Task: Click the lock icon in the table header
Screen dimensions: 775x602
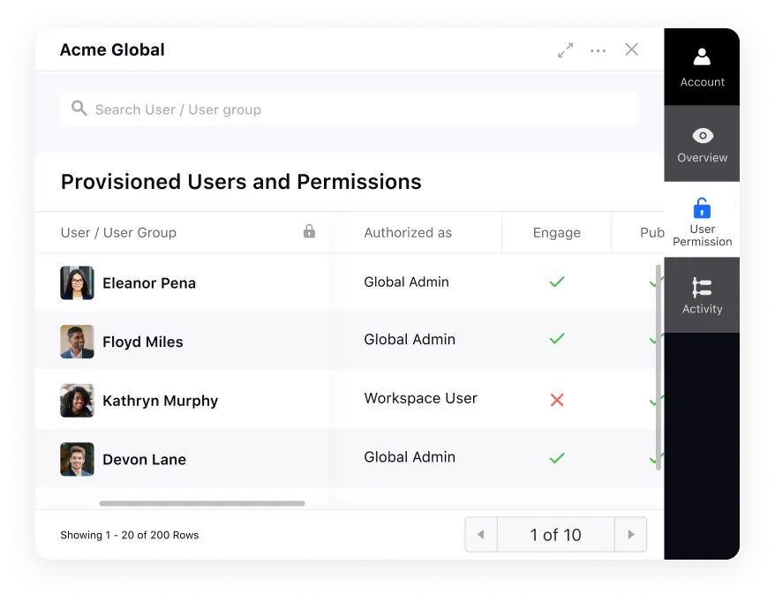Action: [x=309, y=231]
